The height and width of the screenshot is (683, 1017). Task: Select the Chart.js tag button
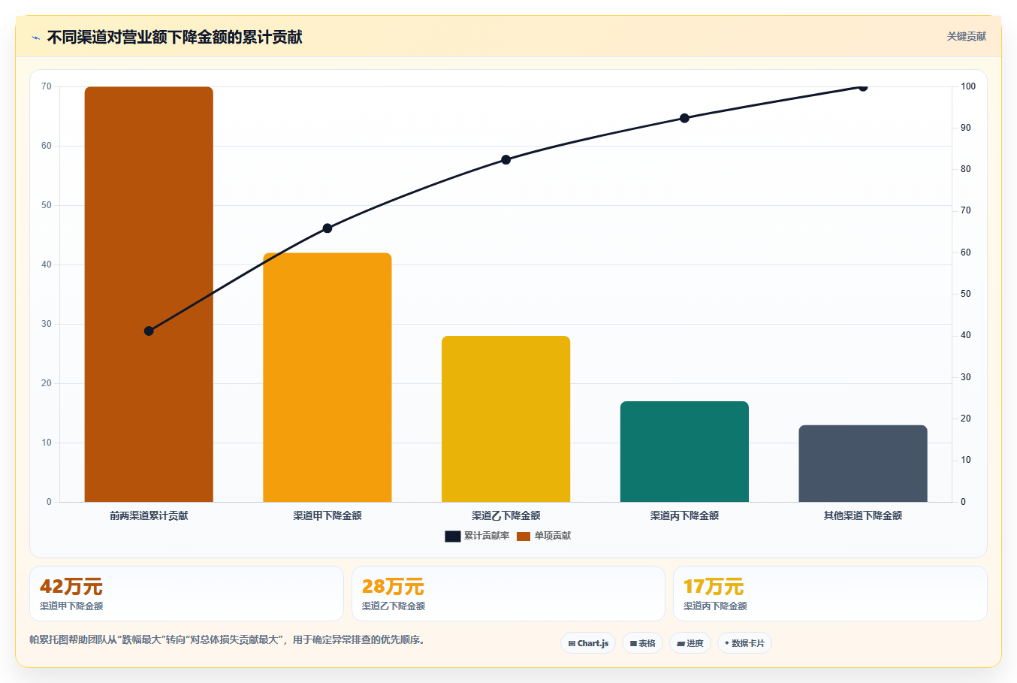(x=588, y=643)
